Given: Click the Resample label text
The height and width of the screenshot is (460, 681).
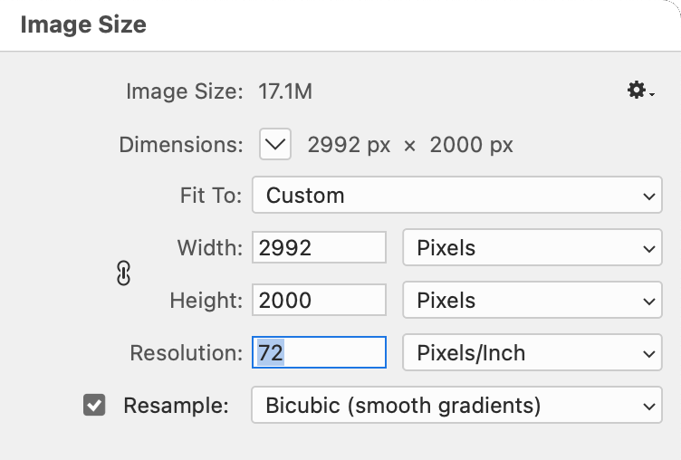Looking at the screenshot, I should click(176, 406).
